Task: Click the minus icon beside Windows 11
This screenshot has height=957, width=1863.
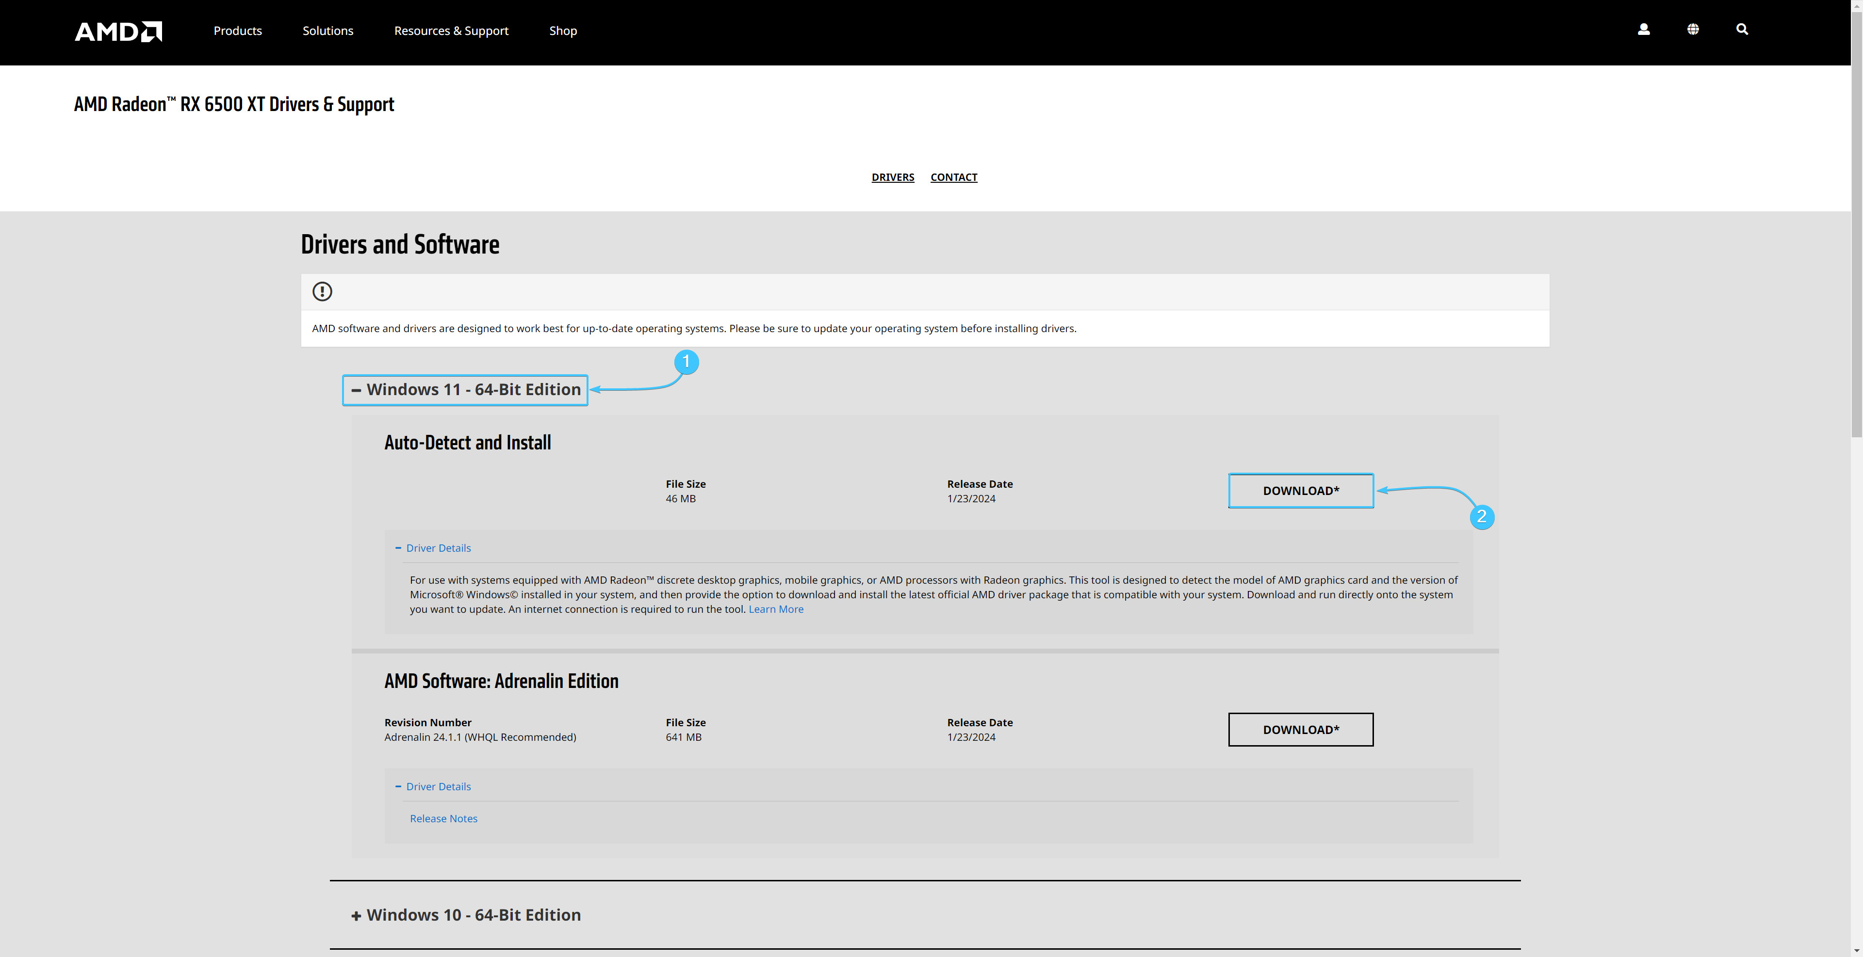Action: coord(356,390)
